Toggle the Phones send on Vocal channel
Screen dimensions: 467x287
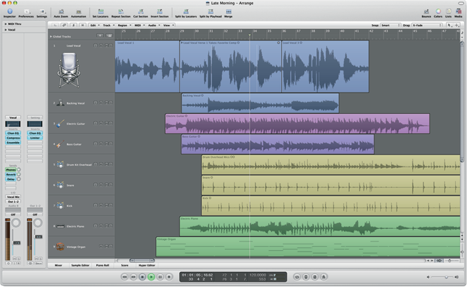click(11, 169)
